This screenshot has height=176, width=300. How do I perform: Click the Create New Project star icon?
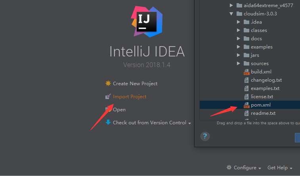click(x=108, y=83)
